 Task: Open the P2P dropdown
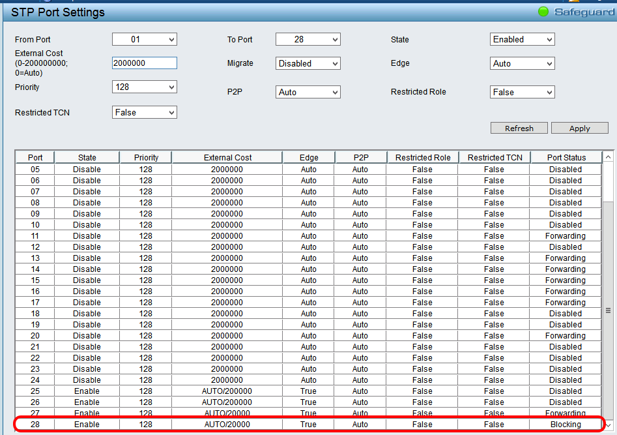(308, 93)
